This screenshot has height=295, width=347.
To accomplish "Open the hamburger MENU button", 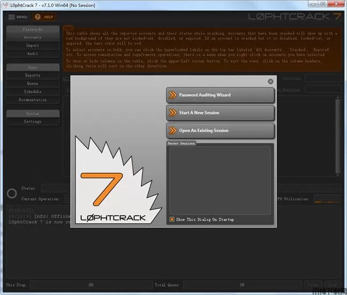I will click(x=18, y=17).
